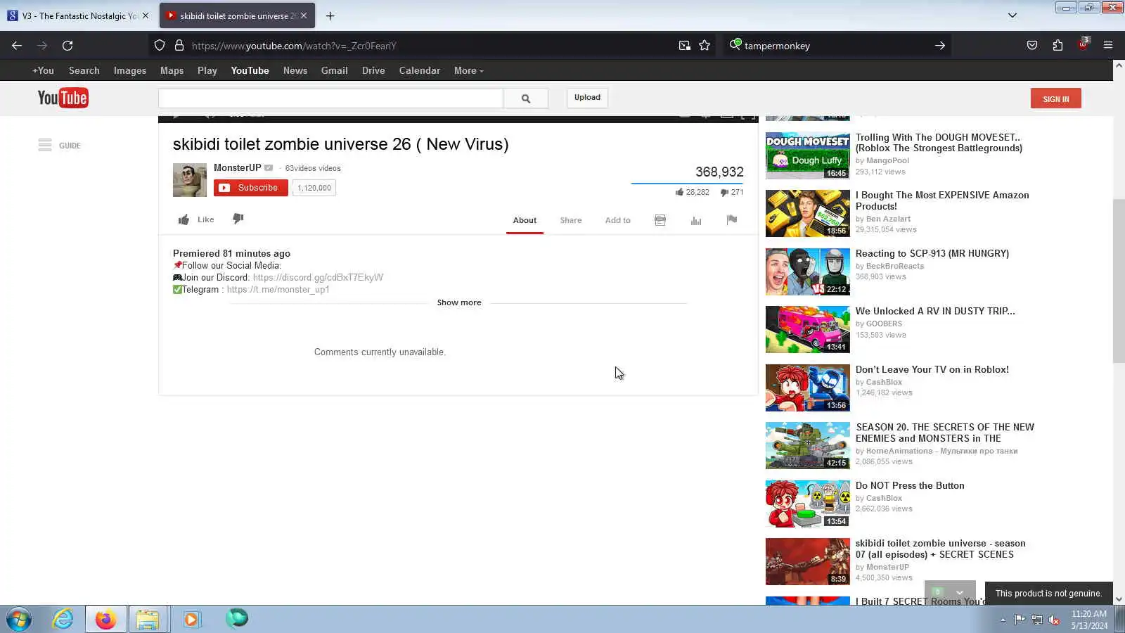Open the Windows Start menu
The width and height of the screenshot is (1125, 633).
click(x=19, y=619)
